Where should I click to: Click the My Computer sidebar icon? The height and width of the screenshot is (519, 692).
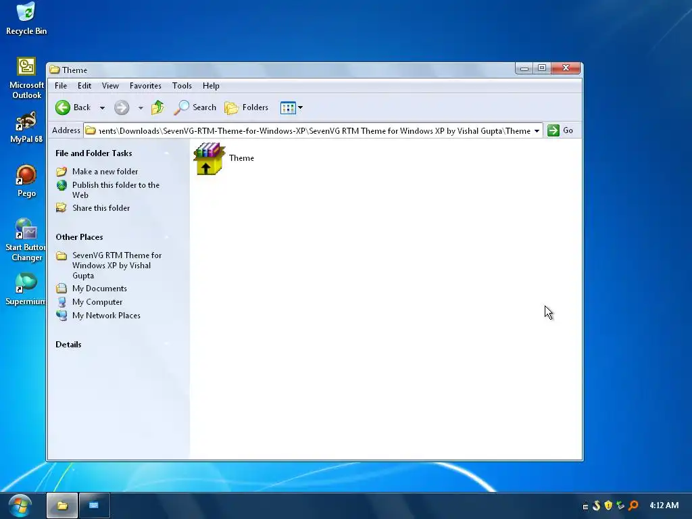coord(61,302)
